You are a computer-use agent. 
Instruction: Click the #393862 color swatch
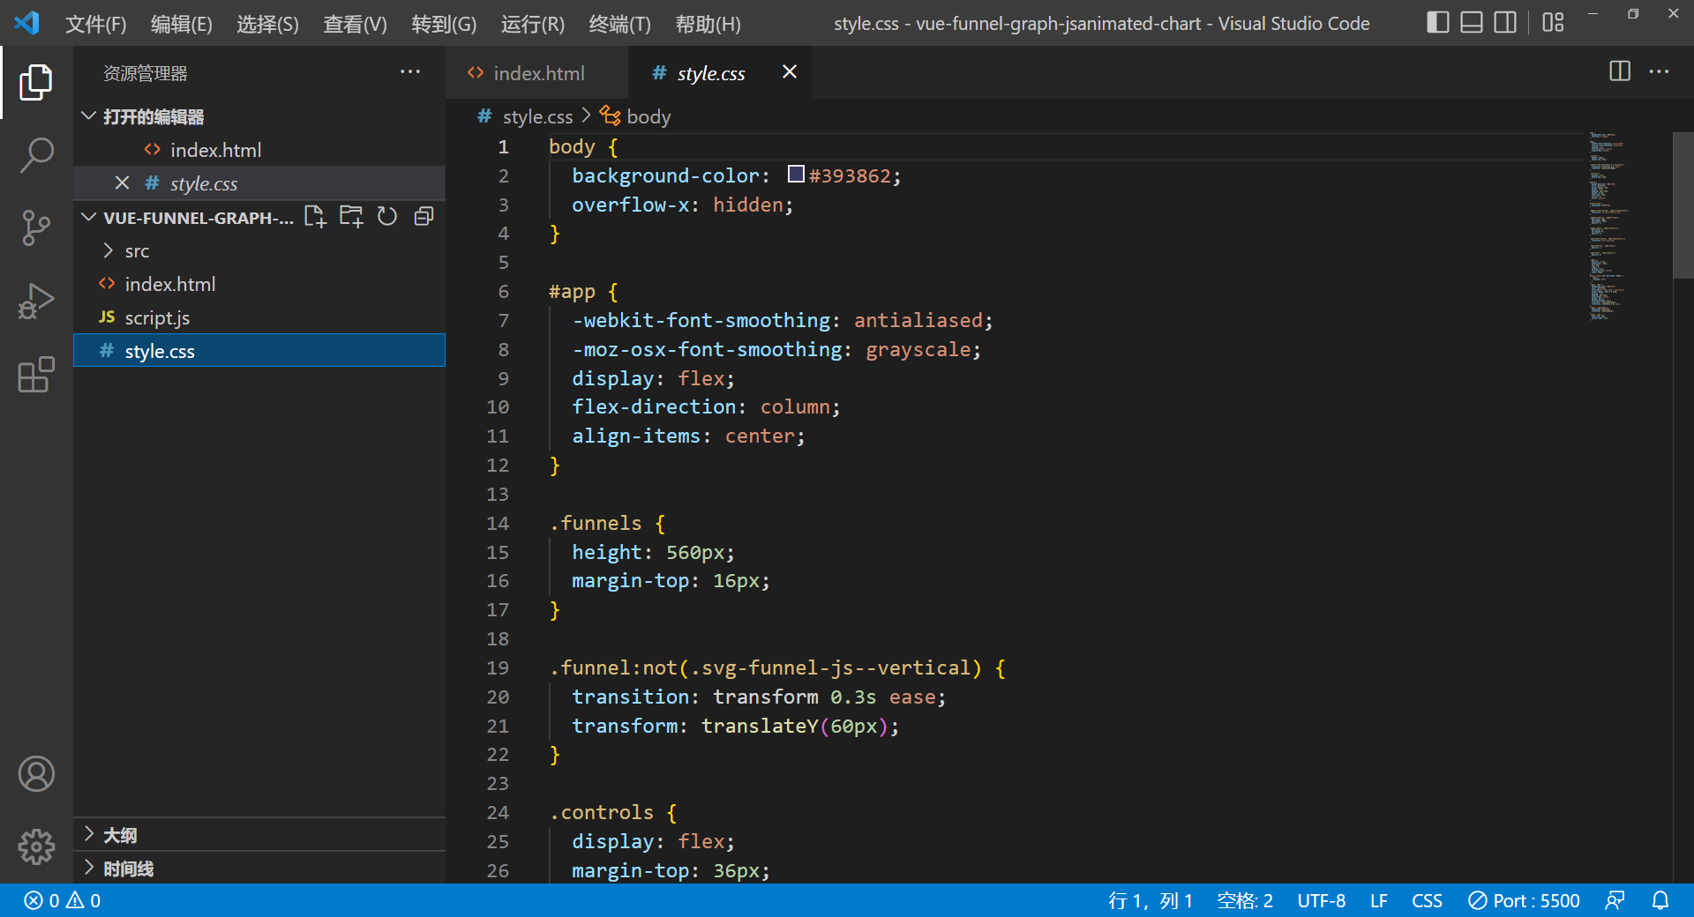[796, 175]
